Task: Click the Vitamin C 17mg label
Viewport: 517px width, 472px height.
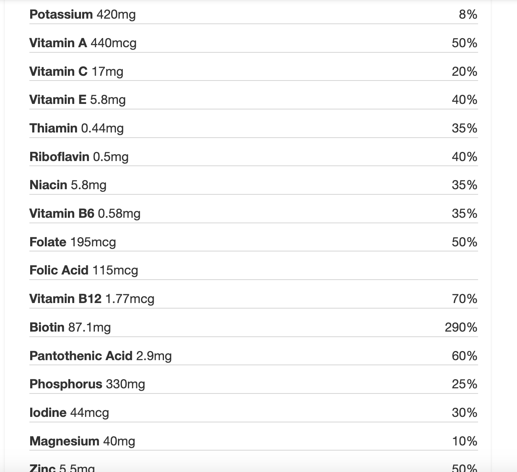Action: coord(76,71)
